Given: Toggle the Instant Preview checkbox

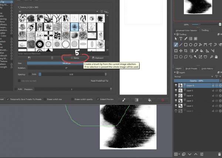Looking at the screenshot, I should [98, 99].
